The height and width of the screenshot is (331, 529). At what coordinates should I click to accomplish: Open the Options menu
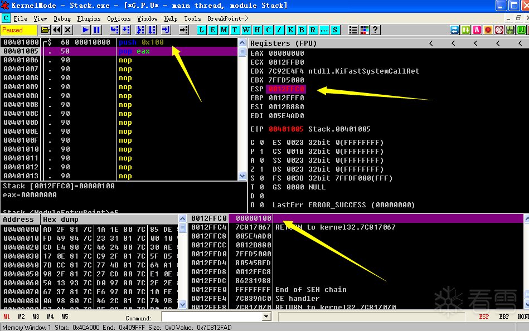(119, 18)
